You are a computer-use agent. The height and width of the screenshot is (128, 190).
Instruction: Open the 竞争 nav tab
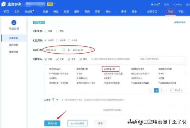134,12
